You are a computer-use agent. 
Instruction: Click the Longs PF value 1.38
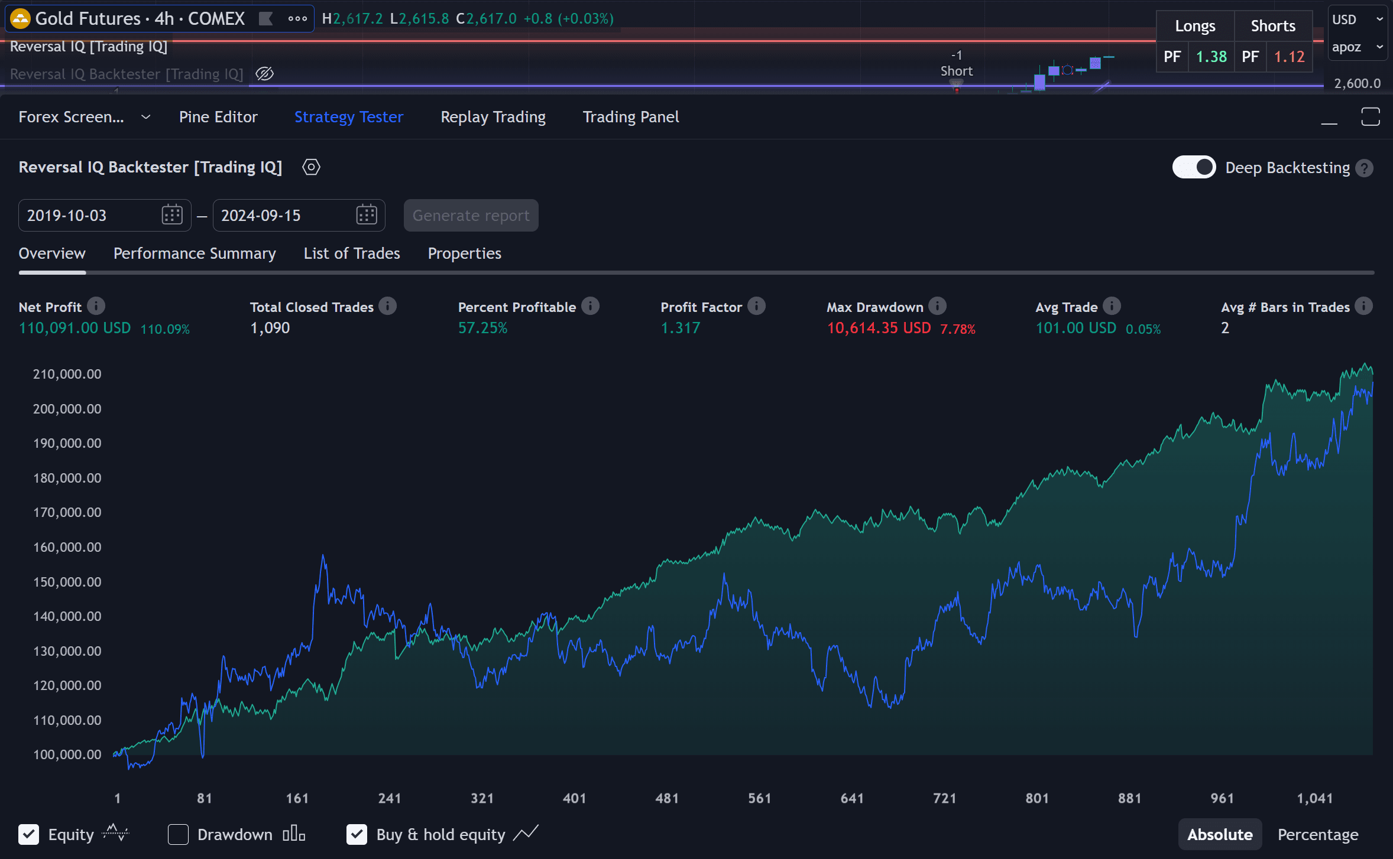tap(1211, 57)
